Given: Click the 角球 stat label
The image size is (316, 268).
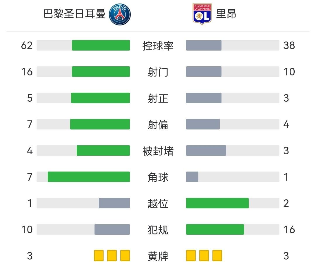Looking at the screenshot, I should click(x=158, y=177).
